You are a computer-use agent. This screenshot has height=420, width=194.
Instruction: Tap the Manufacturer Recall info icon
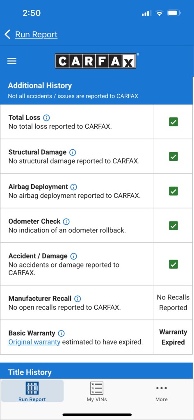point(78,299)
